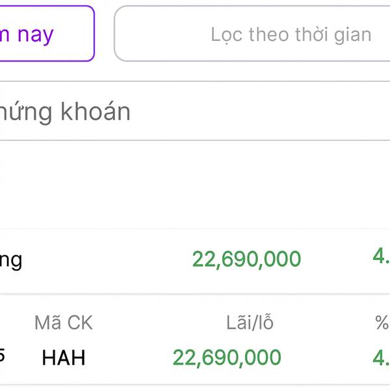Sort by the 'Mã CK' column header

pyautogui.click(x=63, y=322)
